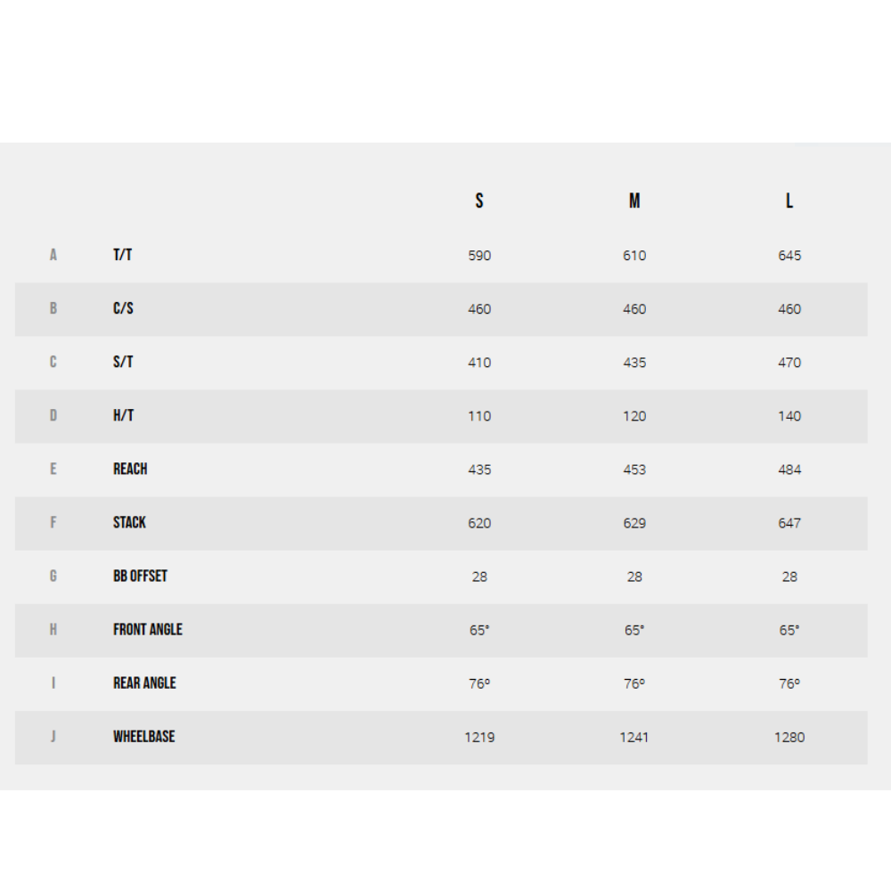891x891 pixels.
Task: Select the T/T row label
Action: pos(123,255)
